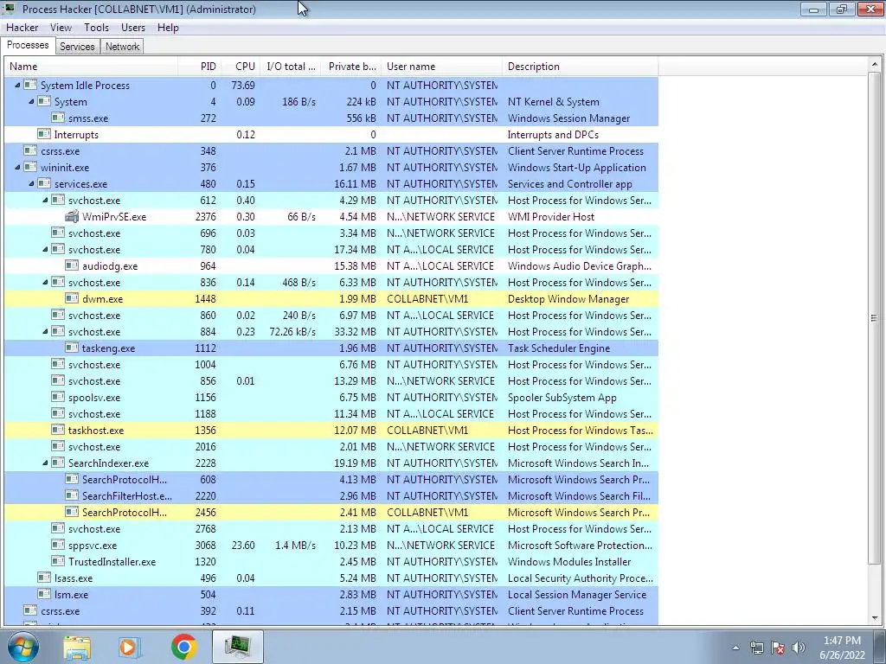Click the lsass.exe process icon

tap(44, 578)
